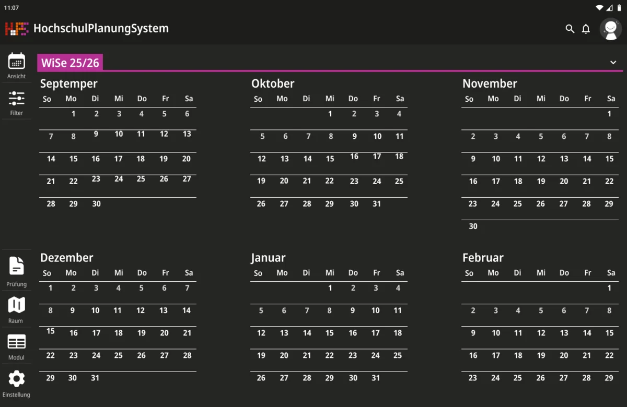Open the Filter sliders icon
This screenshot has width=627, height=407.
(17, 98)
